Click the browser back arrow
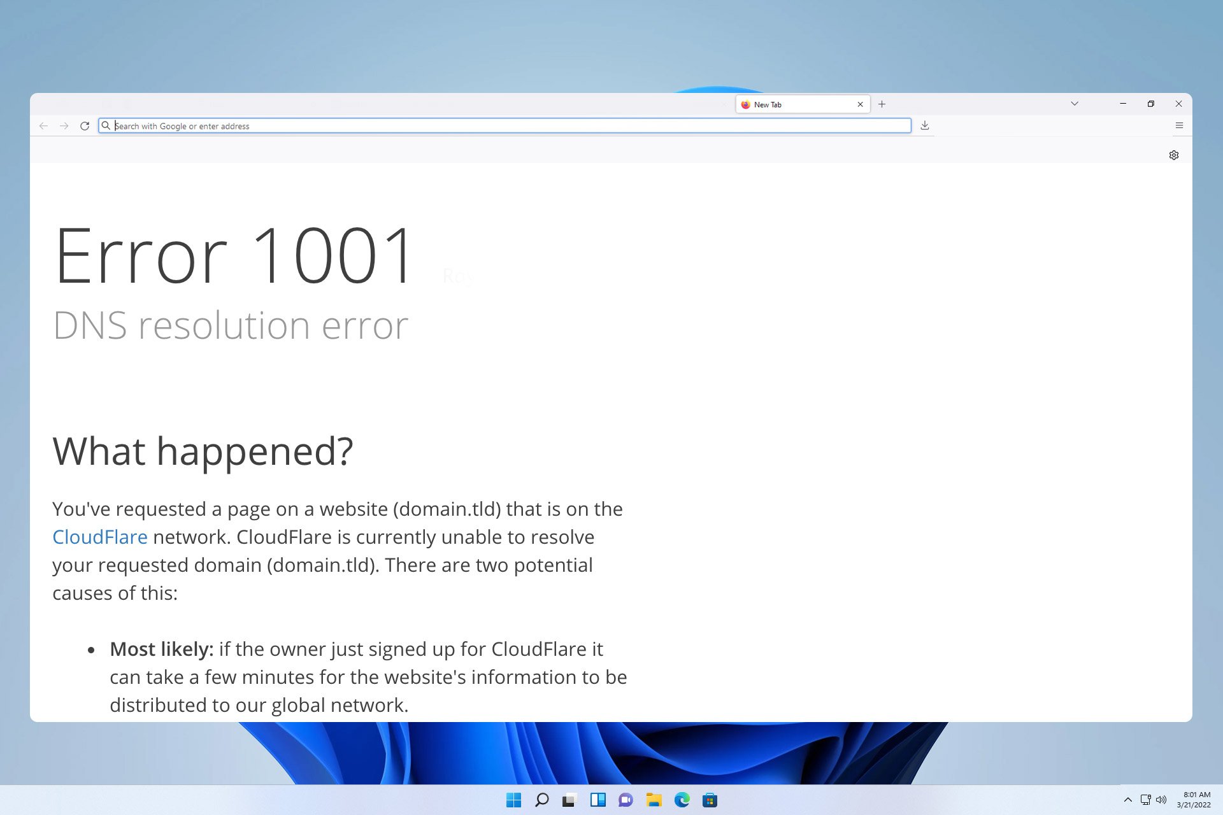This screenshot has height=815, width=1223. tap(43, 126)
